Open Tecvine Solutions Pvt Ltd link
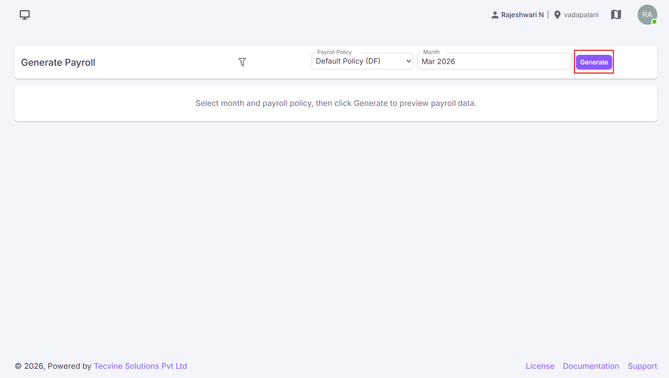The image size is (669, 378). [140, 366]
